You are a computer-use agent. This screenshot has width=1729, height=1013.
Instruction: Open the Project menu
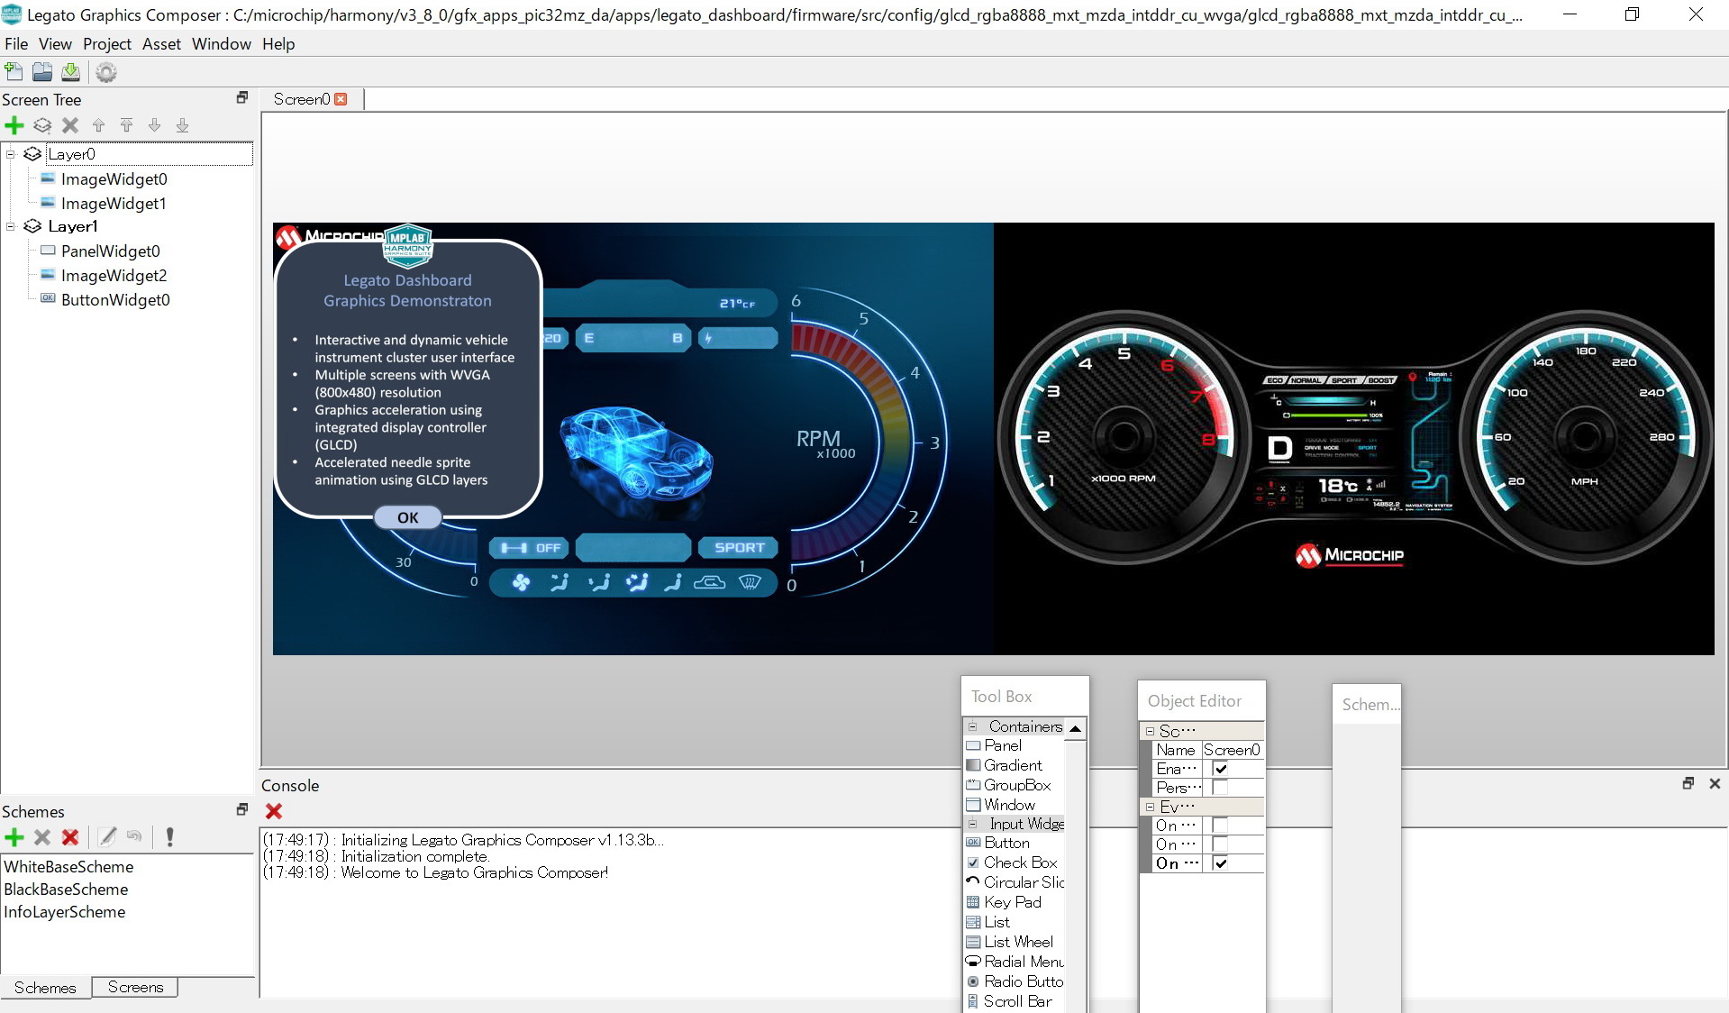[x=106, y=44]
